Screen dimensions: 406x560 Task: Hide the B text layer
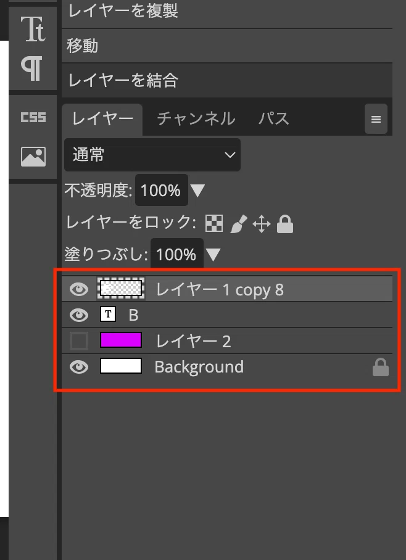click(x=79, y=315)
